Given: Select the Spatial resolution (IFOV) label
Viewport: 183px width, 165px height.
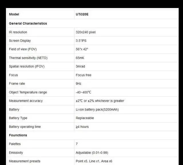Looking at the screenshot, I should [27, 66].
